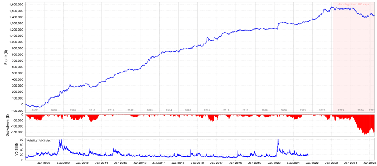Click the deepest red drawdown trough in 2024
The image size is (377, 166).
point(365,135)
